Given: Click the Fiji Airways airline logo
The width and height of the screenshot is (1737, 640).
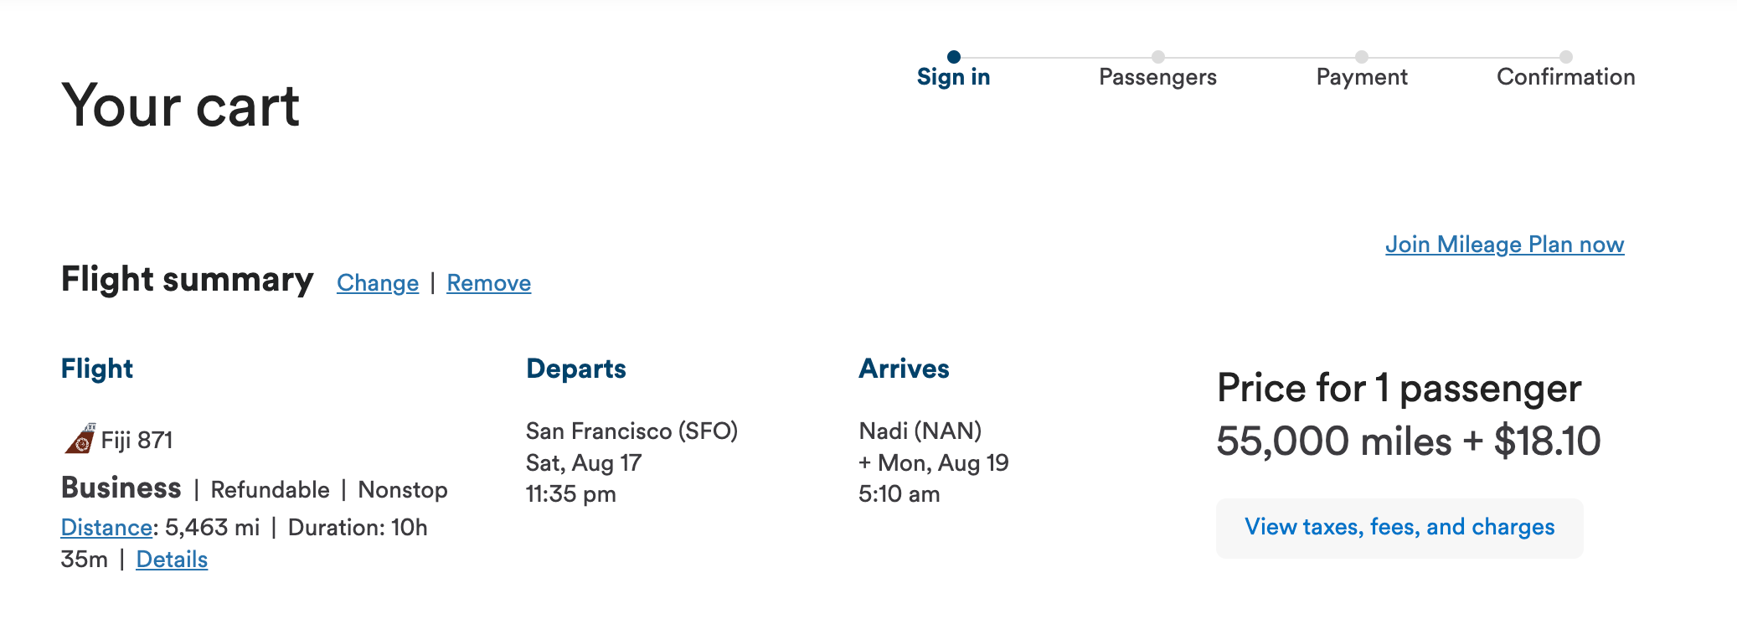Looking at the screenshot, I should 80,437.
